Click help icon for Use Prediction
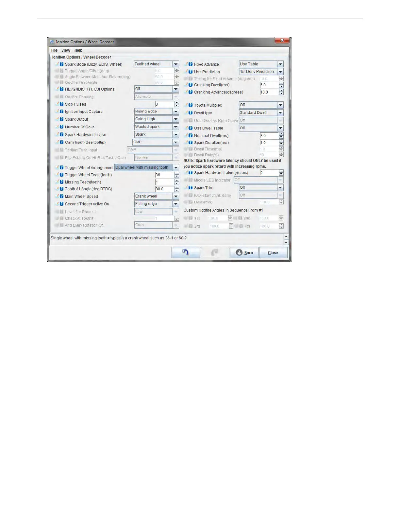 [191, 72]
